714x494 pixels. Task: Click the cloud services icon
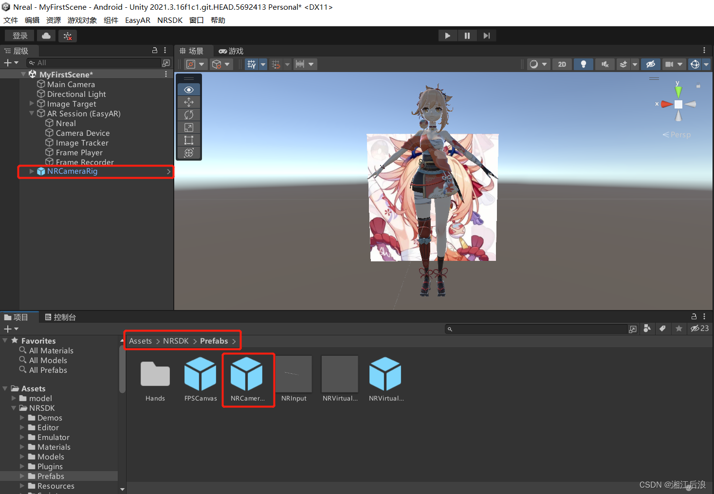point(46,36)
